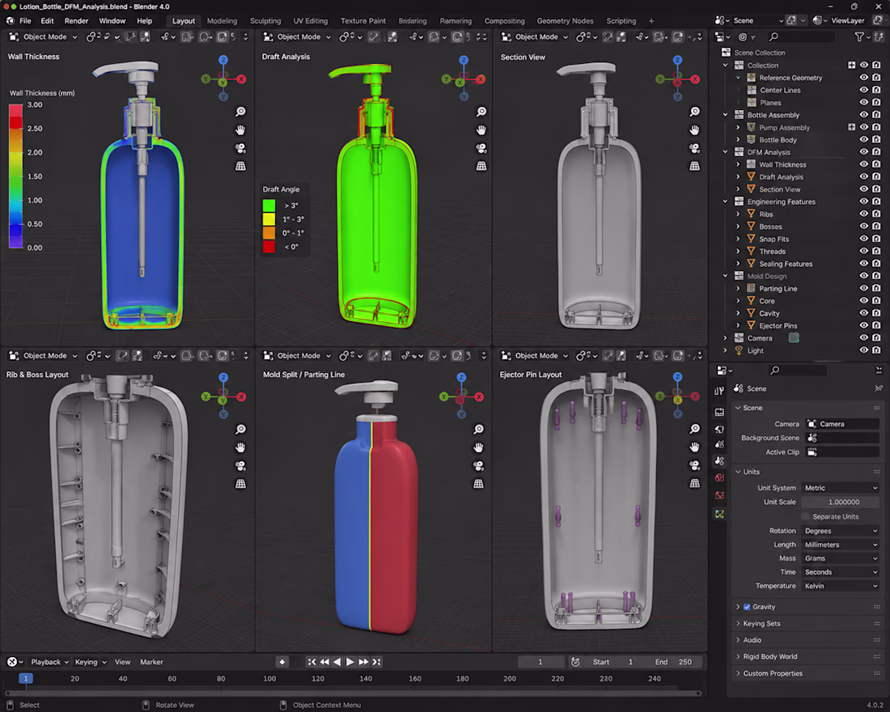Image resolution: width=890 pixels, height=712 pixels.
Task: Click the End frame 250 field
Action: tap(673, 662)
